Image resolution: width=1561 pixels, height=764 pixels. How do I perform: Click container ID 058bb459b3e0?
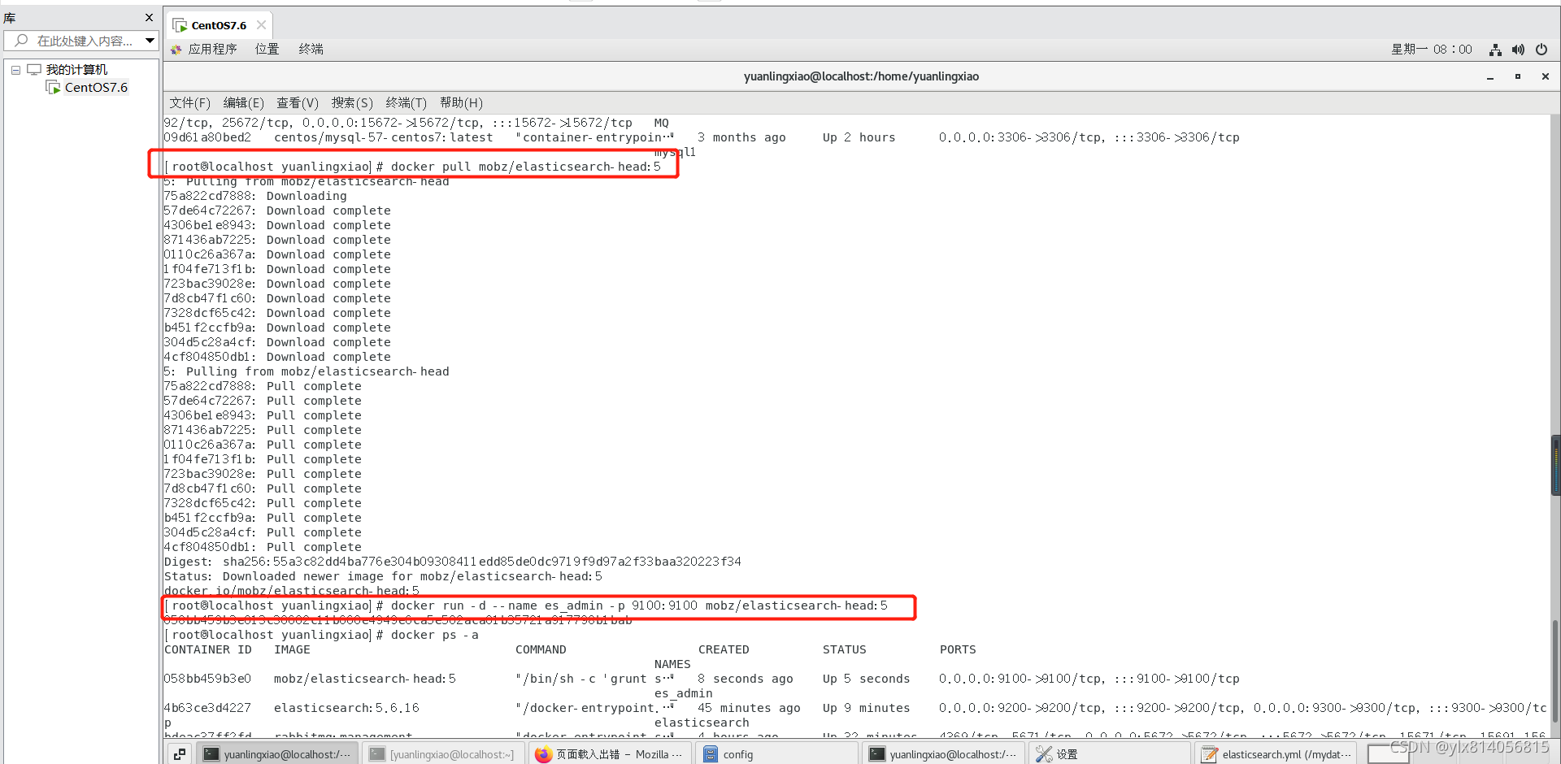(208, 679)
